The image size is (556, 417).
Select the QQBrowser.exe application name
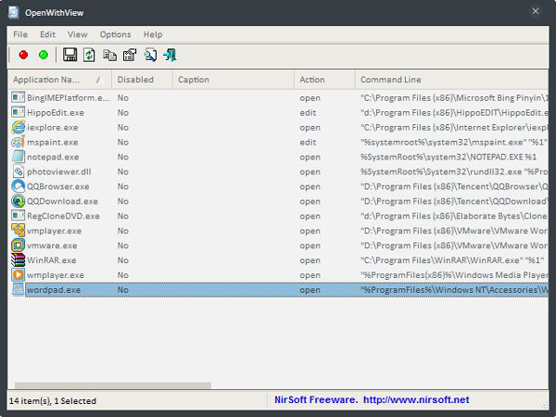pos(58,187)
